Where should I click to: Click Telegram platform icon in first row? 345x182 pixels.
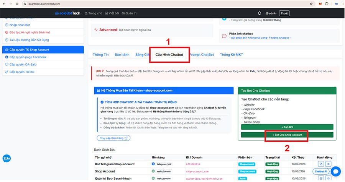point(153,164)
